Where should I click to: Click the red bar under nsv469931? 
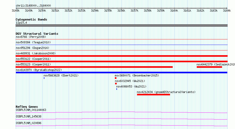tap(121, 56)
